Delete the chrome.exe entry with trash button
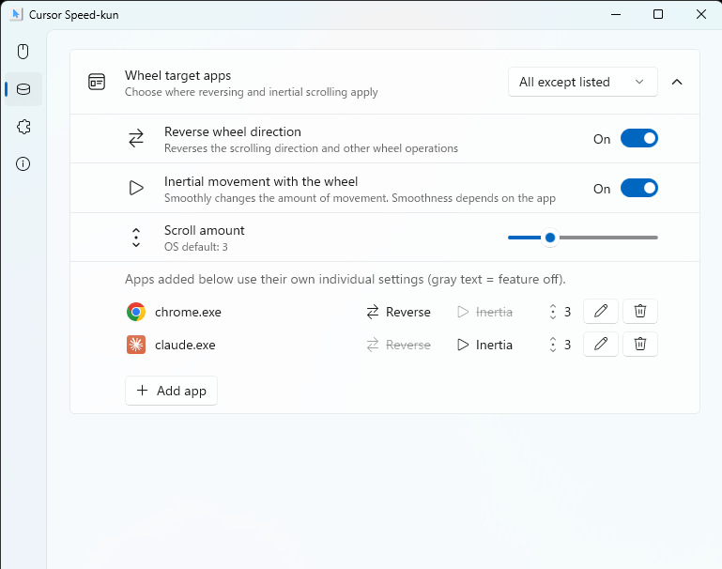The height and width of the screenshot is (569, 722). click(x=640, y=311)
